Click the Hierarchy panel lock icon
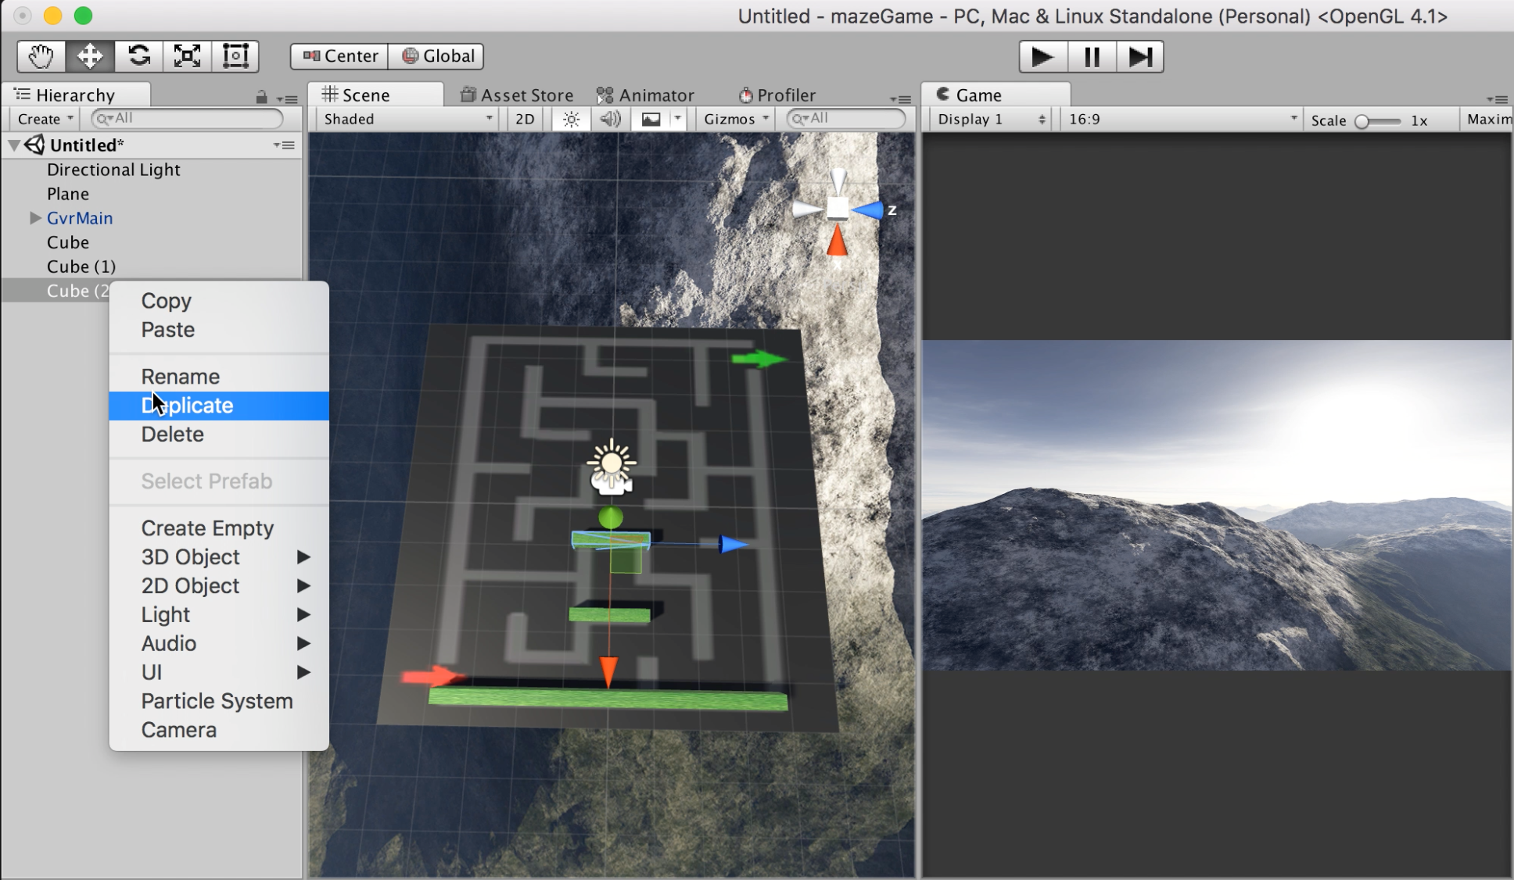The width and height of the screenshot is (1514, 880). tap(261, 98)
